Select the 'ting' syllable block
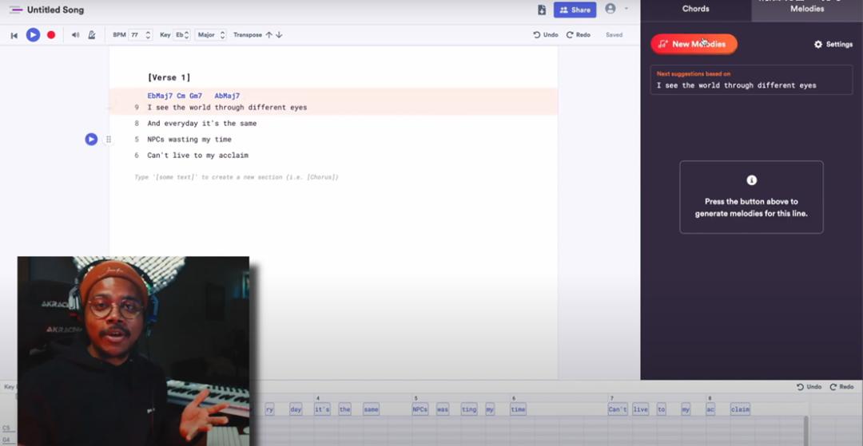 tap(469, 409)
